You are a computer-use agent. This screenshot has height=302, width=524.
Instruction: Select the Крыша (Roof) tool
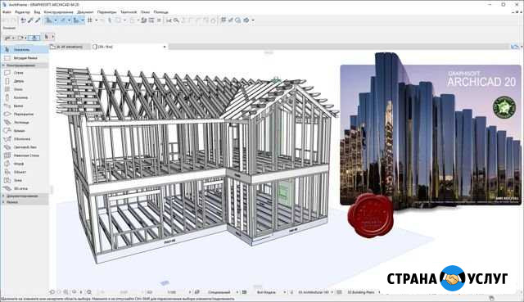(25, 131)
